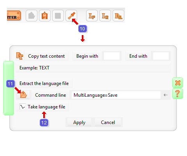Click the Copy text content icon
Screen dimensions: 187x156
[x=19, y=56]
